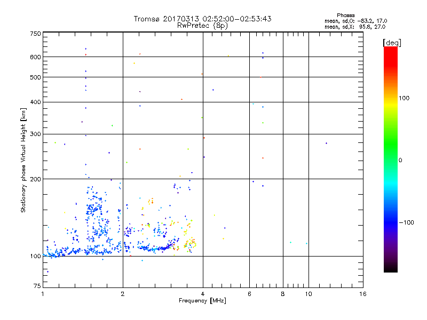Click the '1' x-axis tick label
This screenshot has height=320, width=427.
43,294
